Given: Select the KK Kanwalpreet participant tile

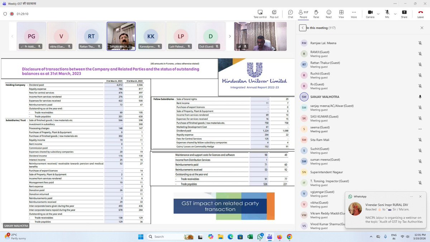Looking at the screenshot, I should click(x=151, y=36).
